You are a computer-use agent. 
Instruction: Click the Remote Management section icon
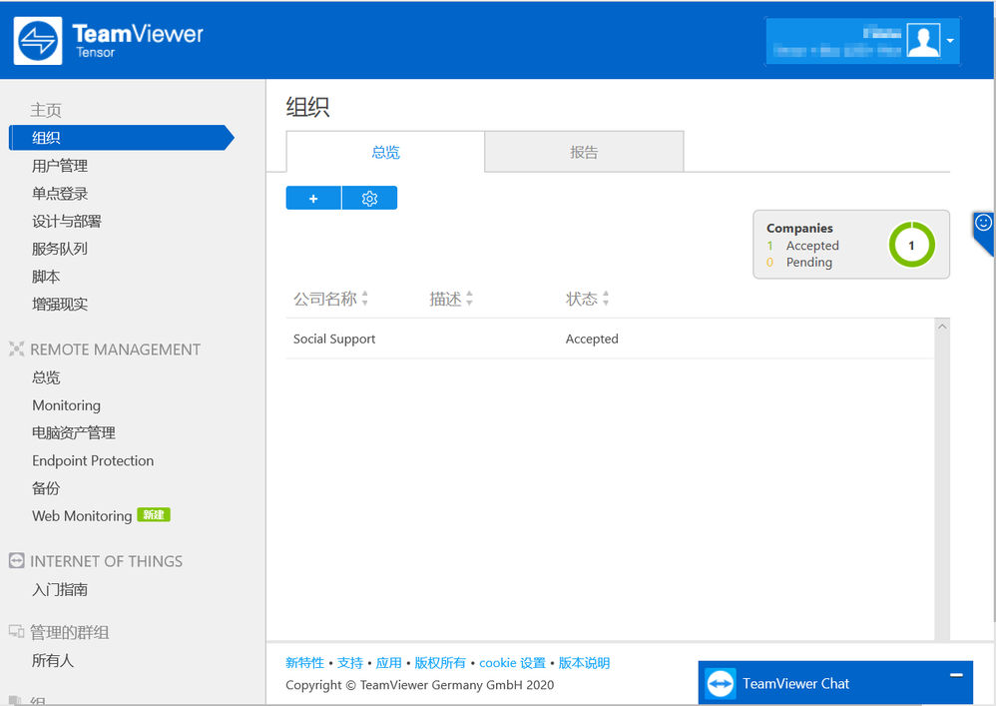[x=17, y=349]
